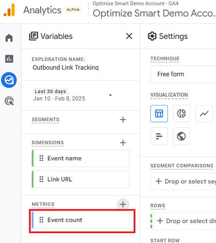Select the Explore icon in sidebar
The width and height of the screenshot is (216, 243).
point(9,80)
